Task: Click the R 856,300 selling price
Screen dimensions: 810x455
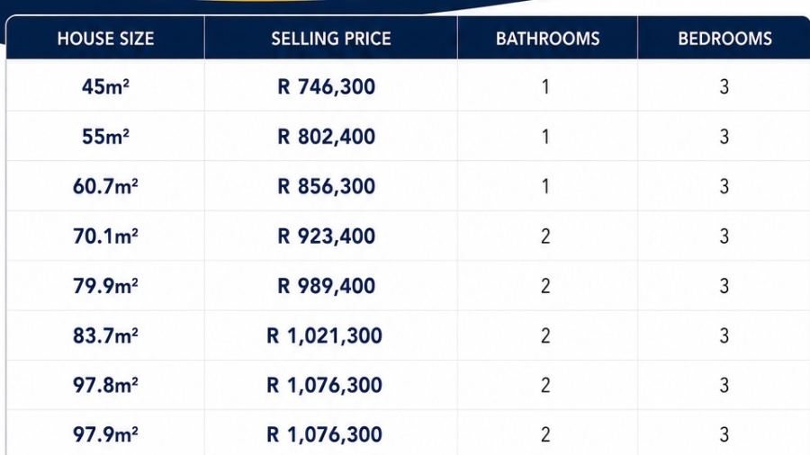Action: click(327, 186)
